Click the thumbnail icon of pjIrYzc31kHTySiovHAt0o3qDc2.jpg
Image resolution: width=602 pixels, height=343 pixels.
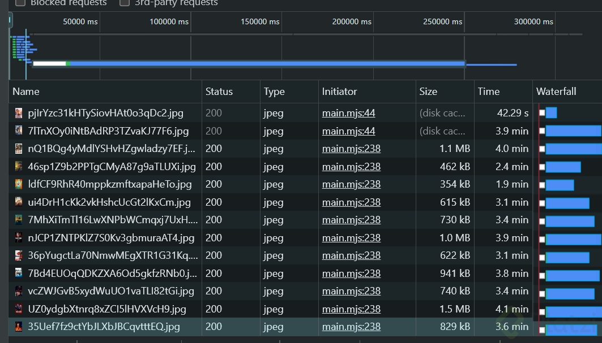(19, 113)
